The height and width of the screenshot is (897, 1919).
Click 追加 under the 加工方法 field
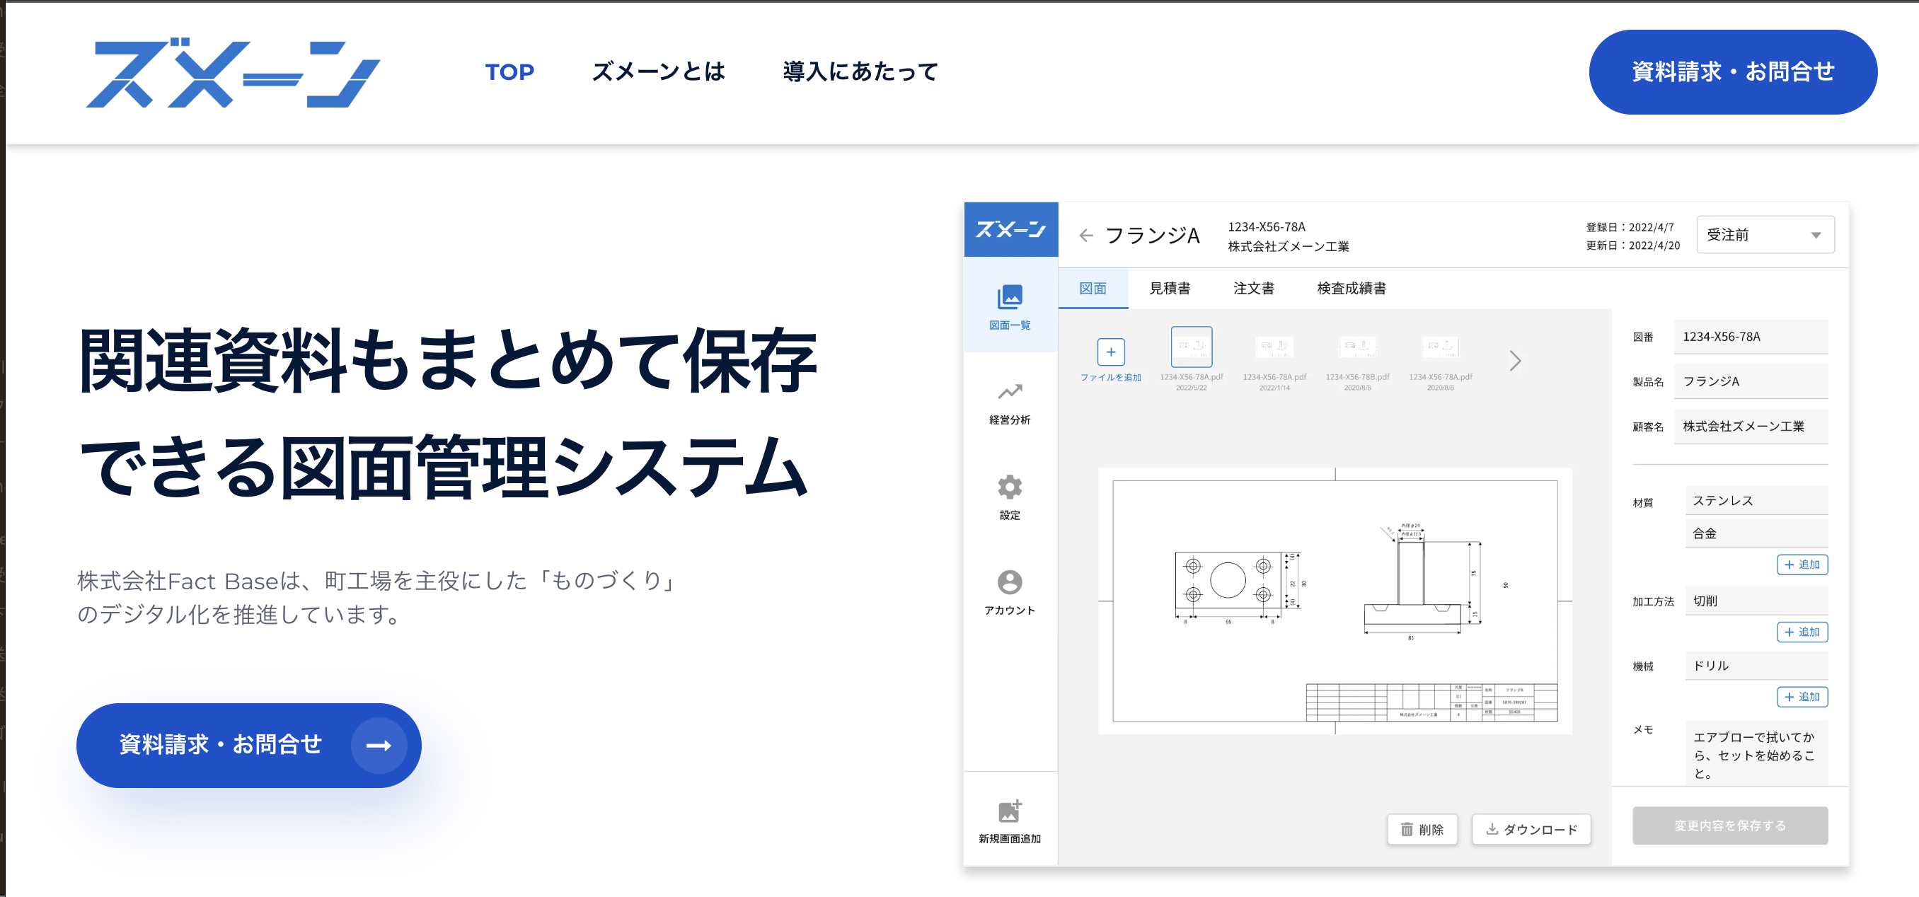1802,632
